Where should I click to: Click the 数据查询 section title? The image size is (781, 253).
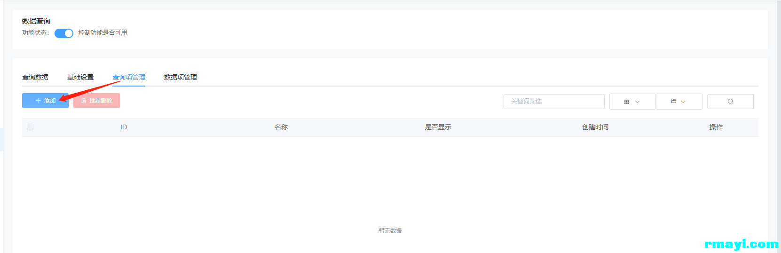coord(36,21)
